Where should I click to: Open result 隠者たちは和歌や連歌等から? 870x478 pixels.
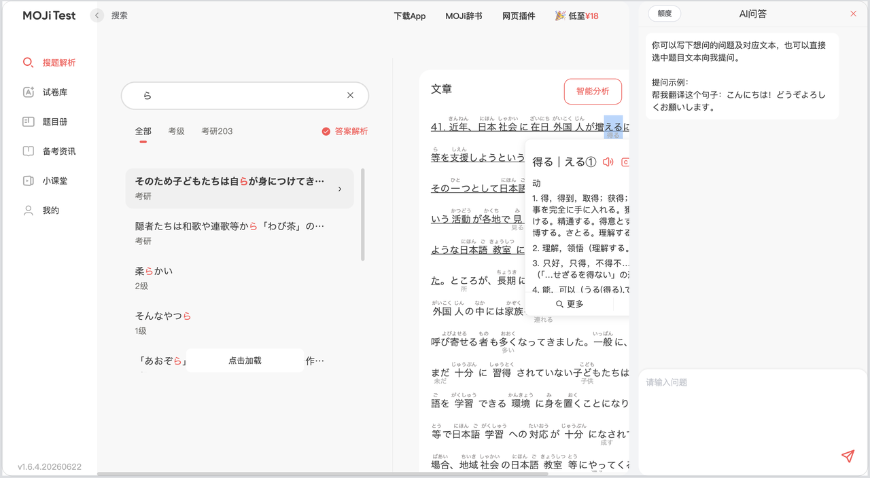239,232
